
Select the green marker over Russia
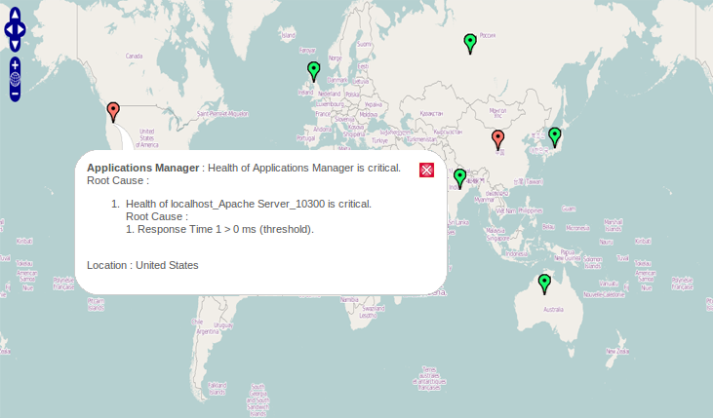tap(470, 43)
